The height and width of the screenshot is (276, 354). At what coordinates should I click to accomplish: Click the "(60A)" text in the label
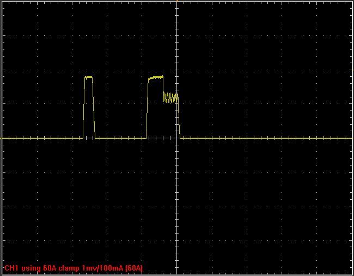[x=133, y=268]
